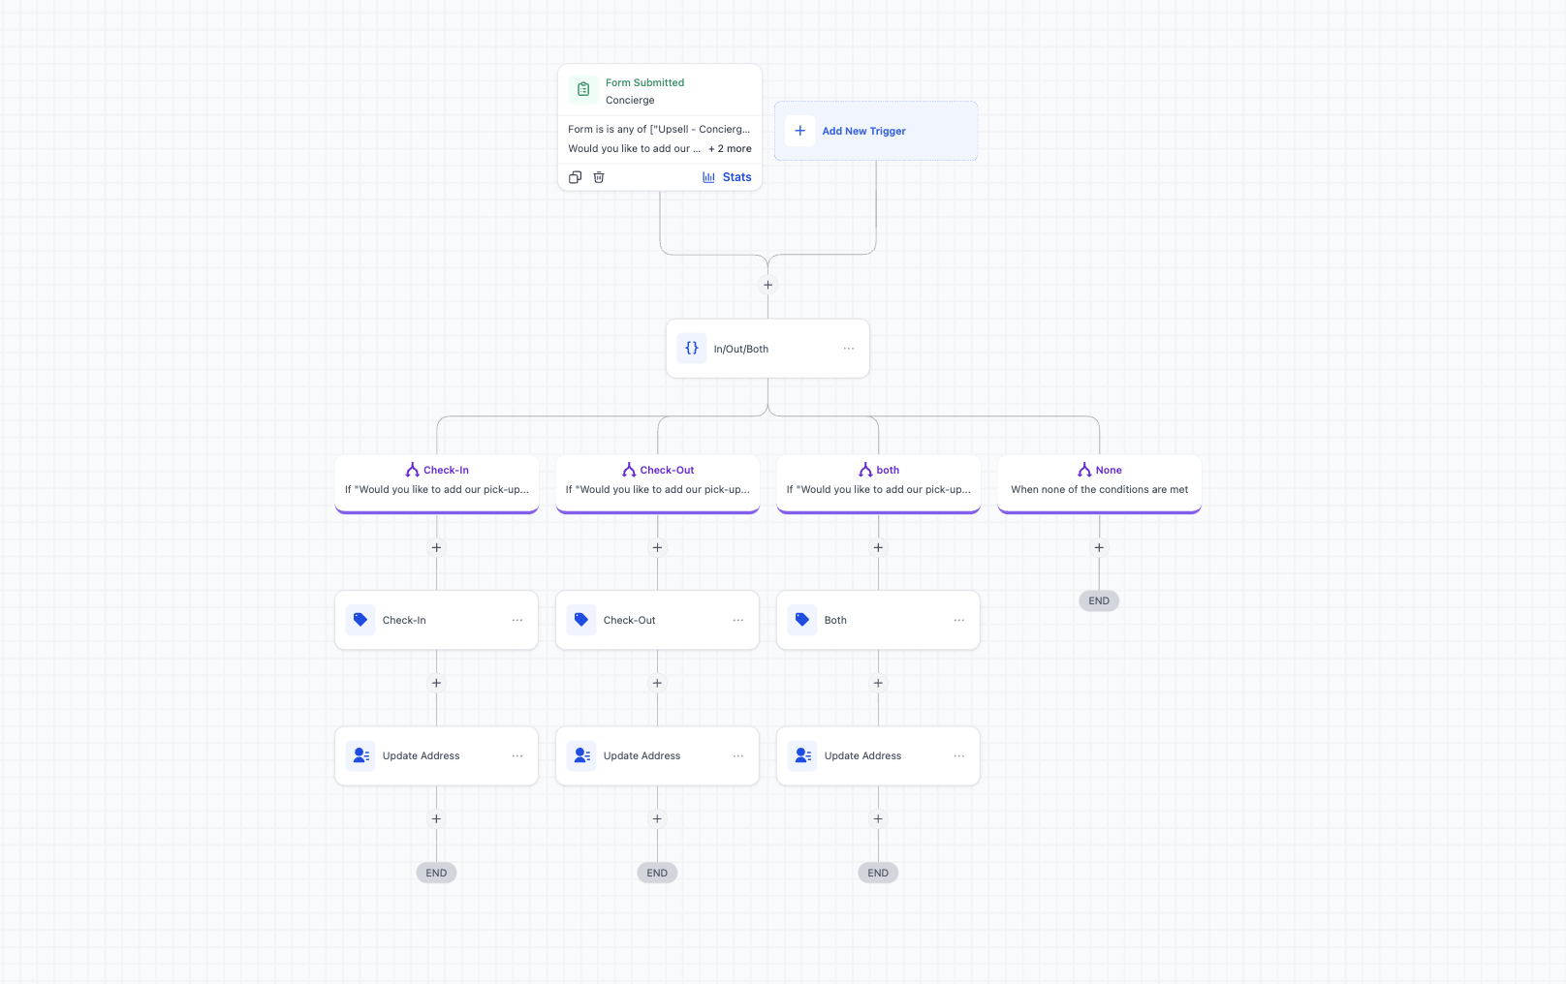Open the Check-In tag action options menu
This screenshot has width=1566, height=984.
(517, 620)
